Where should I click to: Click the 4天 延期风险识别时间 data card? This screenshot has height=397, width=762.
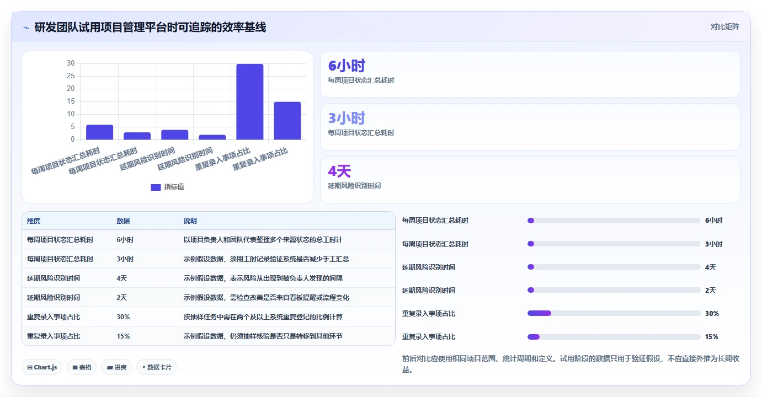click(x=530, y=180)
